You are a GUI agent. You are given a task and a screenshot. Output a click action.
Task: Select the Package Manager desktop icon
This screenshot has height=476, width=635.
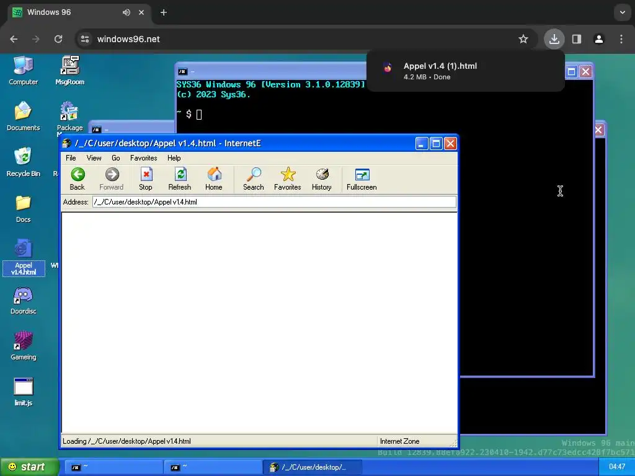pos(69,117)
